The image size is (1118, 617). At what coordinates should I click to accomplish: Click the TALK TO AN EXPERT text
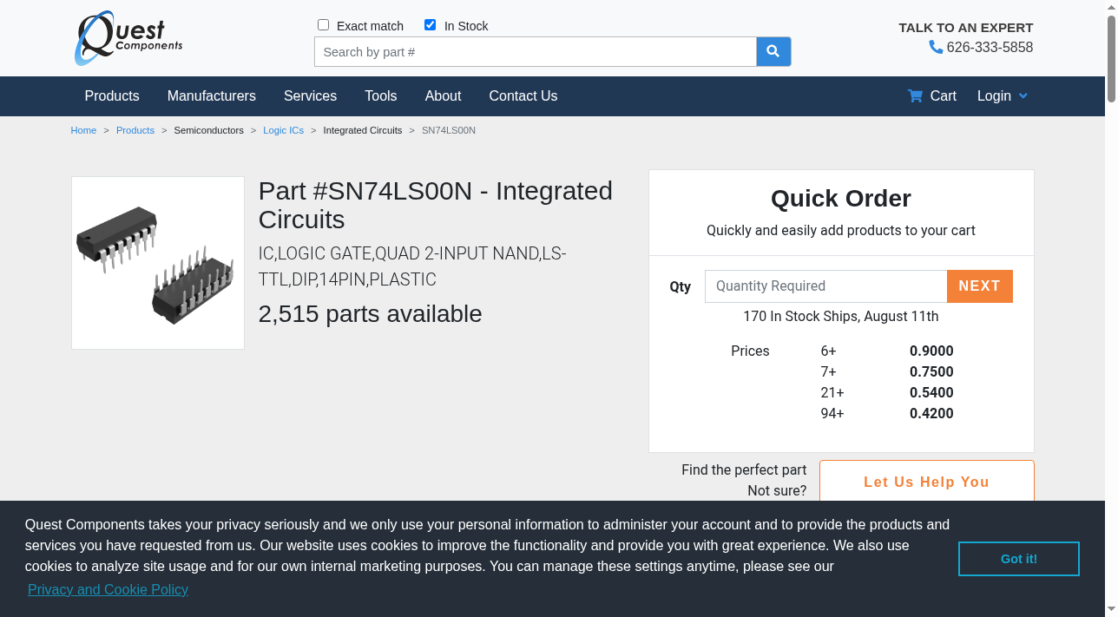(966, 28)
